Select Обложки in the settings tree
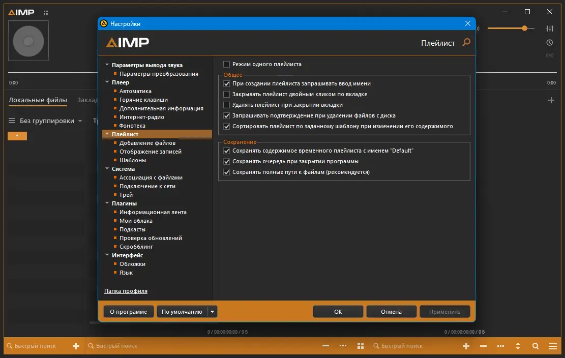 132,264
